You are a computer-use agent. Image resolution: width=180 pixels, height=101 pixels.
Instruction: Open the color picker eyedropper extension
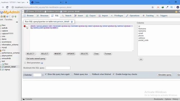point(167,7)
